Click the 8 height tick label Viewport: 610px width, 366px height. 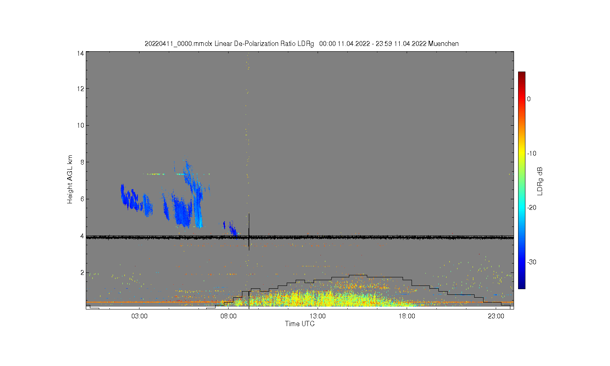(82, 162)
